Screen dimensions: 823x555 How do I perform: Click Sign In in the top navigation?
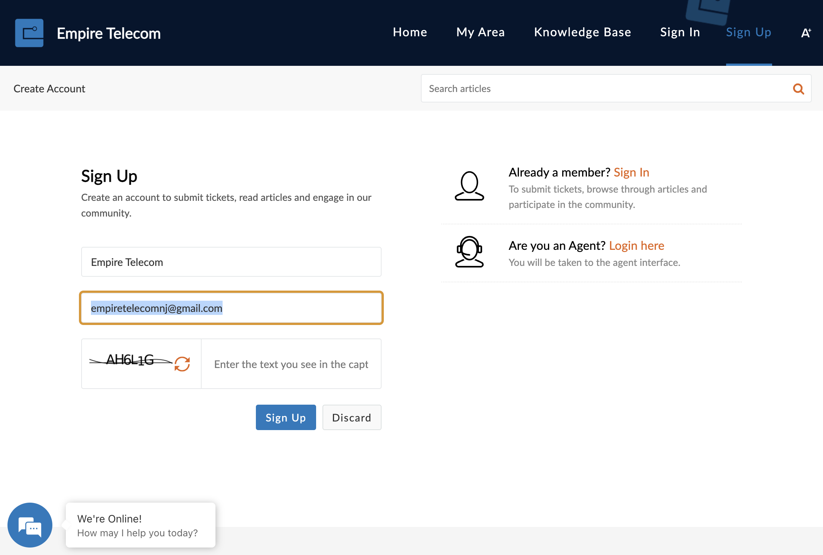(680, 32)
